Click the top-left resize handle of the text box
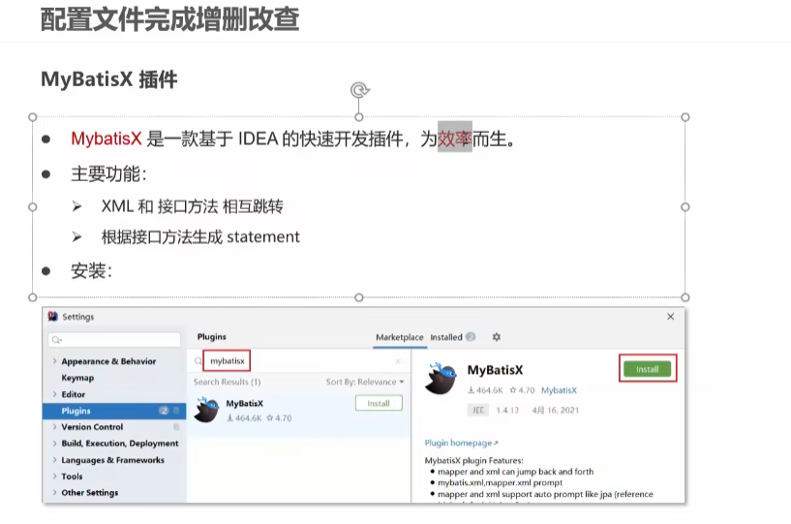This screenshot has height=524, width=791. 33,117
